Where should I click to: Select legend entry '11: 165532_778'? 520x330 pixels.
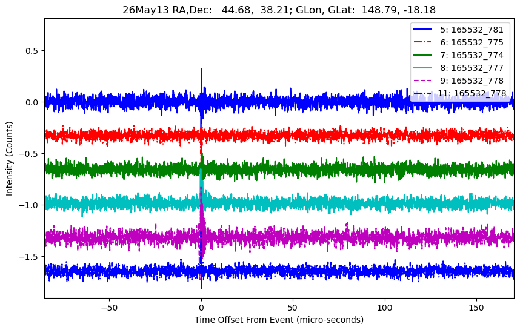pyautogui.click(x=459, y=93)
